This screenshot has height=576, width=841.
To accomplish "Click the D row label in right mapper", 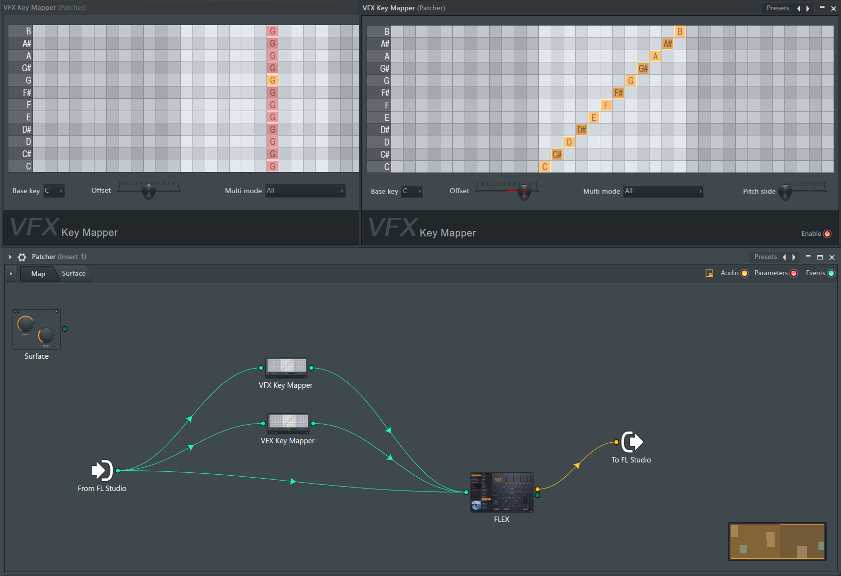I will [x=378, y=142].
